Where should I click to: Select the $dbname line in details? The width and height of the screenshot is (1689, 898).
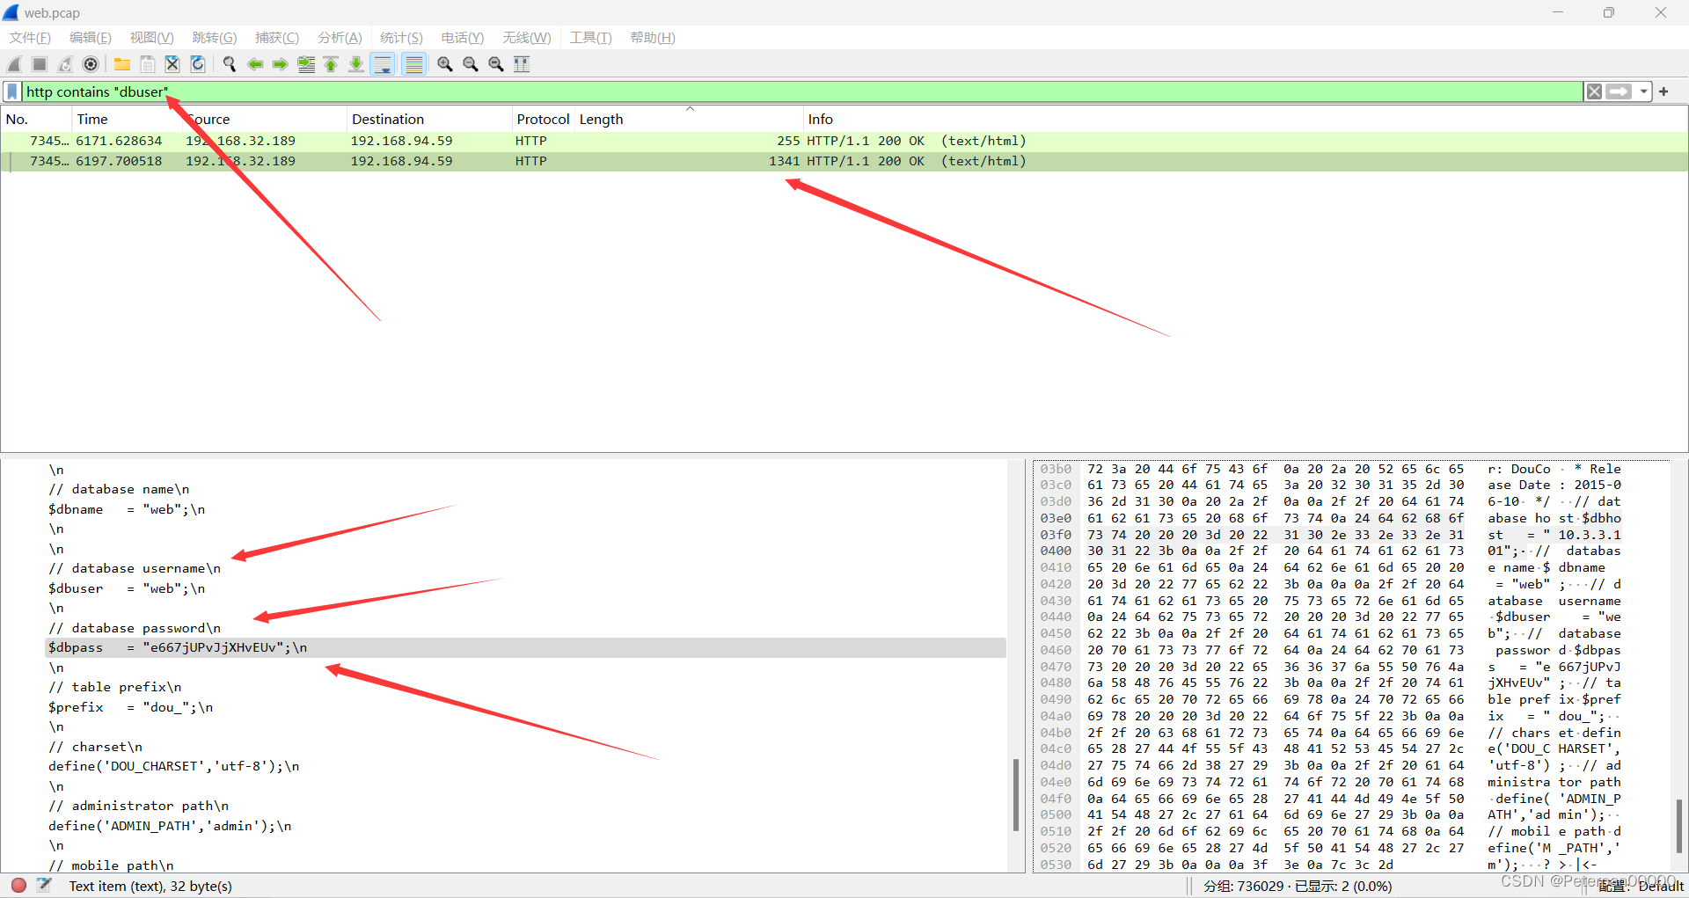coord(525,509)
